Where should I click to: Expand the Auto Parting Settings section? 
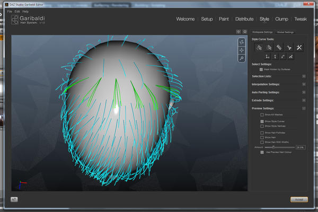[304, 92]
